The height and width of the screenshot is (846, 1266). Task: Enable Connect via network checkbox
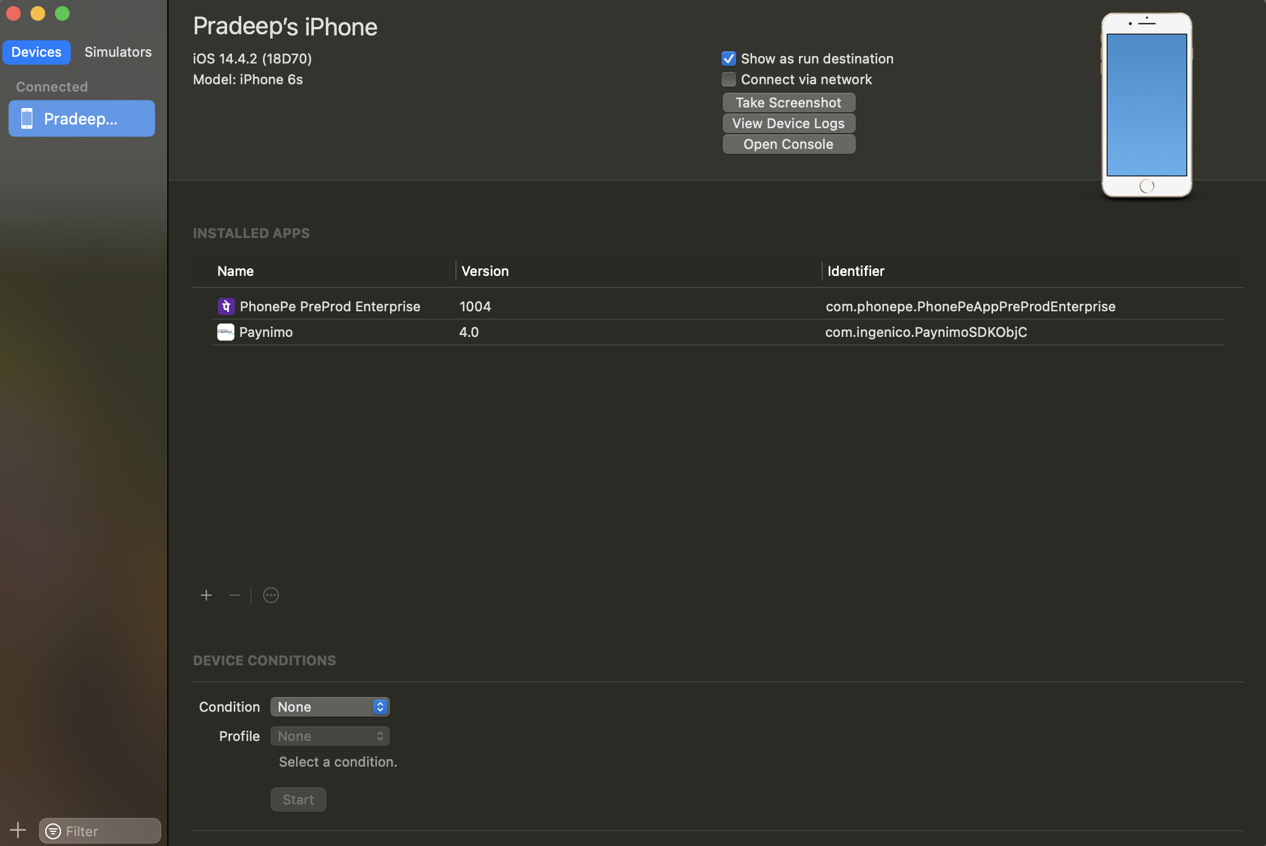point(729,79)
